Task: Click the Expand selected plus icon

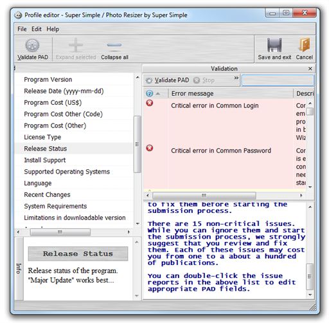Action: pos(76,45)
